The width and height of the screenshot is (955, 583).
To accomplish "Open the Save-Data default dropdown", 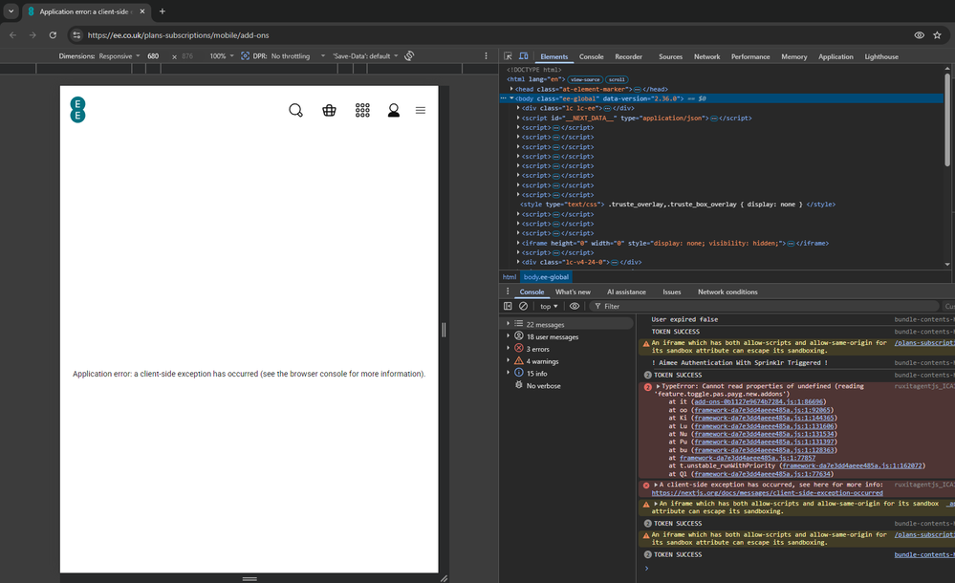I will [x=365, y=56].
